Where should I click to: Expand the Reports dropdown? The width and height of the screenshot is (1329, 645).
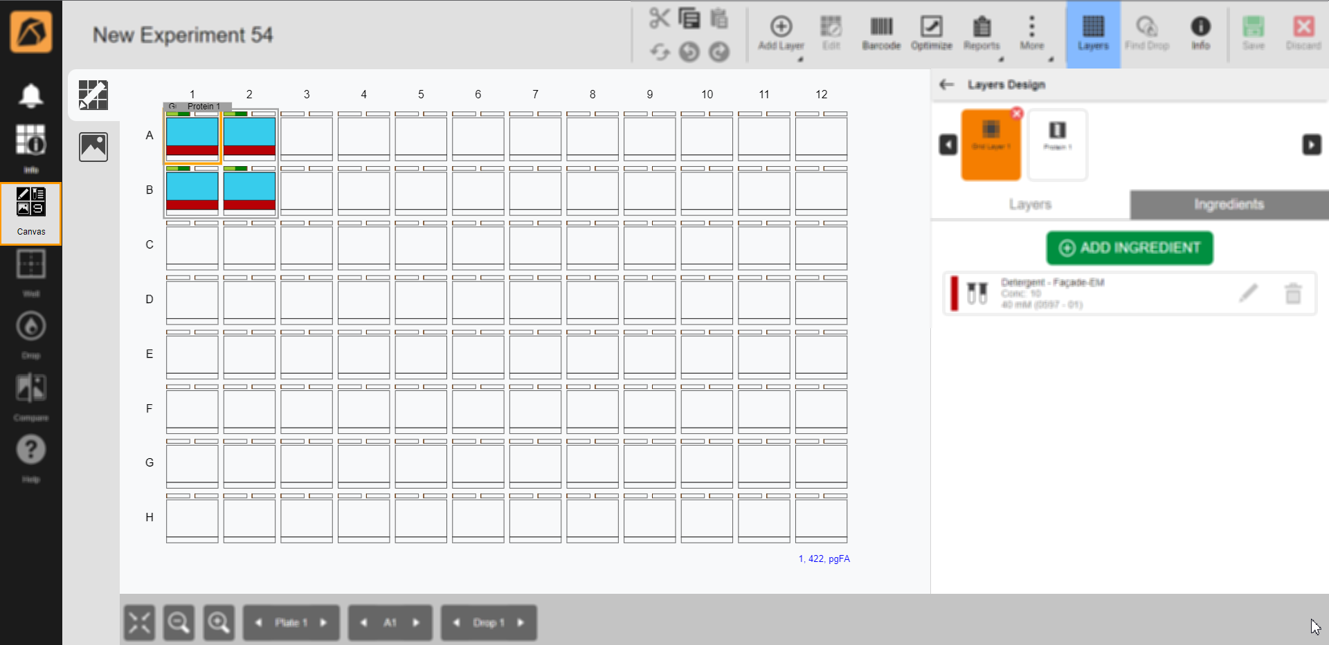1001,60
